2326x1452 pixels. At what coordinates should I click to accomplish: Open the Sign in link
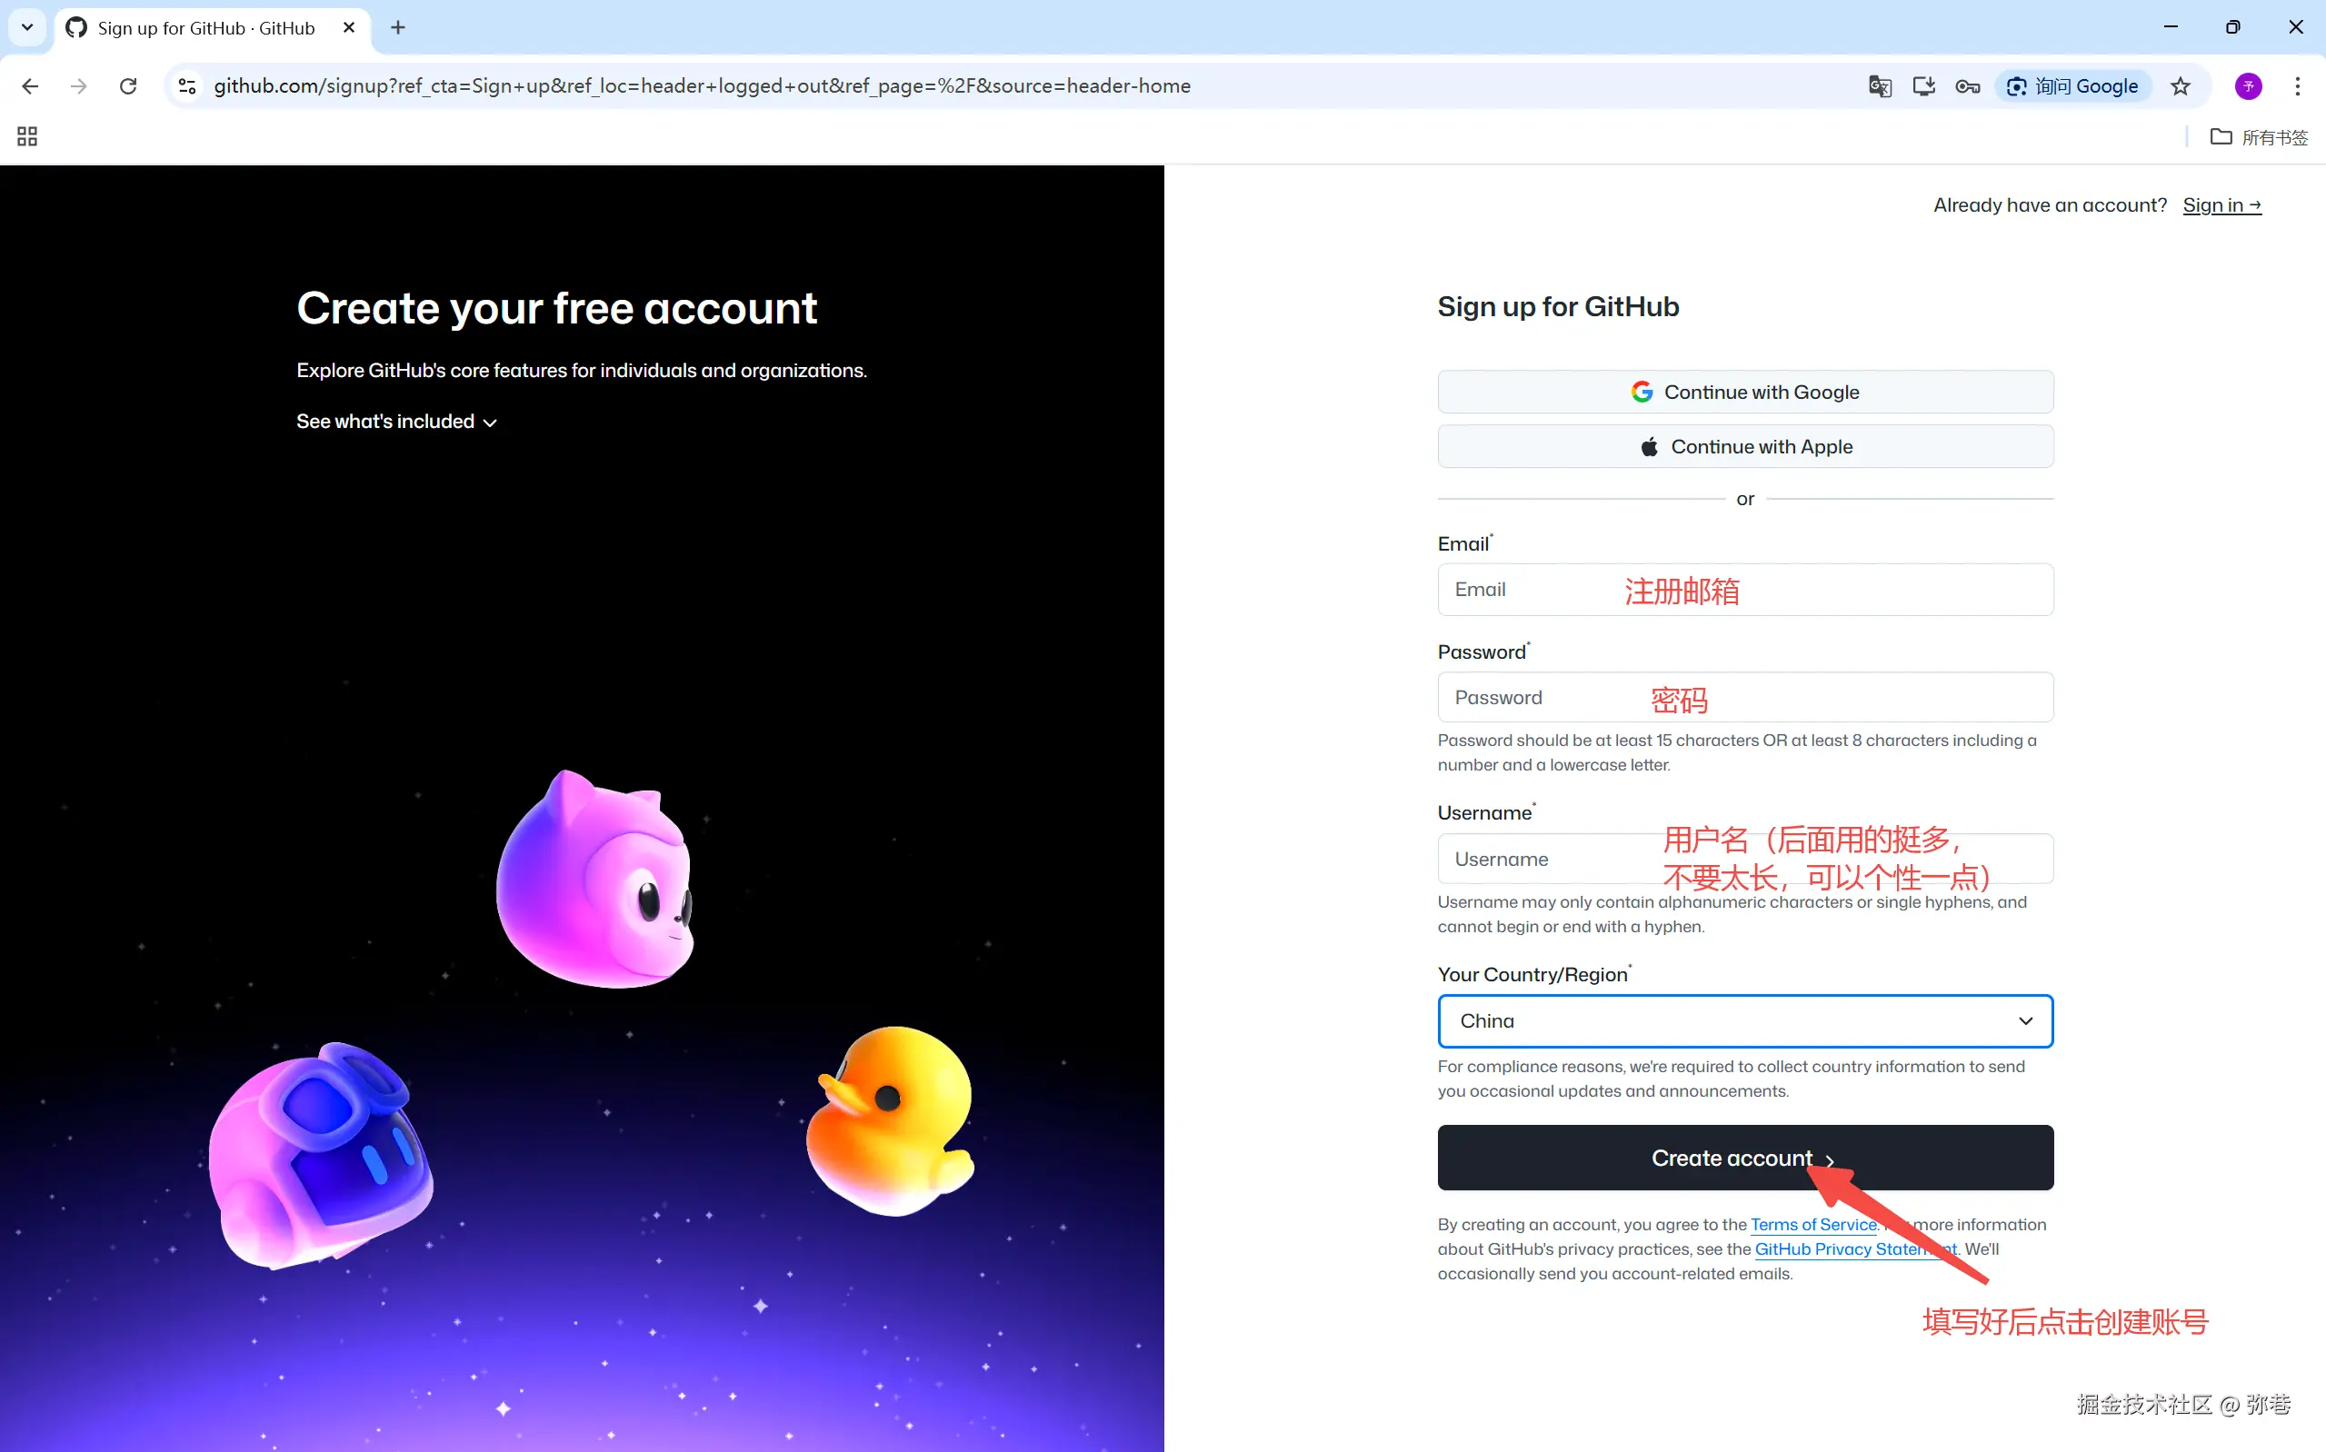[2221, 204]
